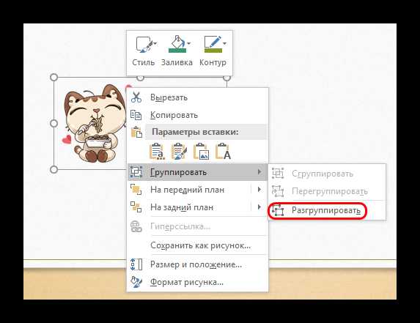Paste keeping source formatting icon

click(179, 152)
